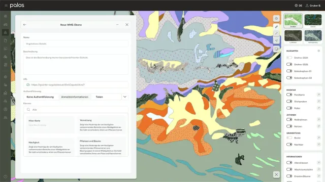Open external link arrow for Forstkarte

coord(318,95)
